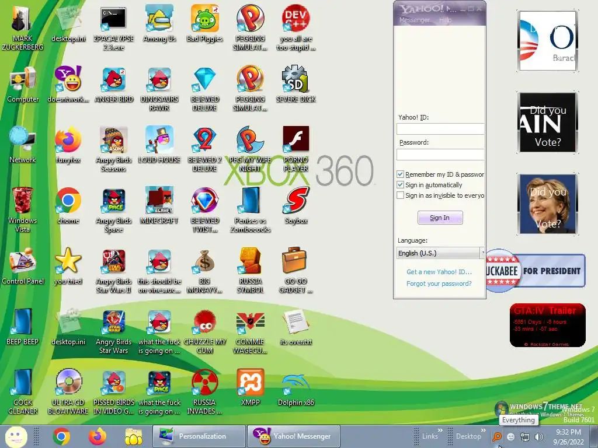Click the Soybox icon

point(296,206)
